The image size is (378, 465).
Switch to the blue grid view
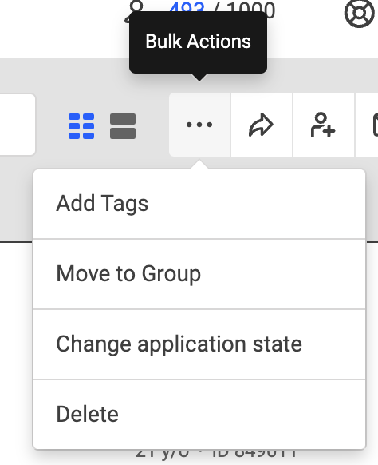pos(81,126)
